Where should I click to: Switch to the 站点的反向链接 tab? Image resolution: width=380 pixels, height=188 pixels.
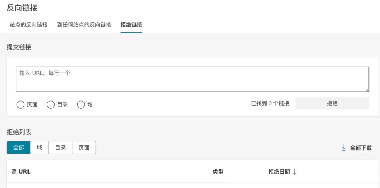coord(29,25)
